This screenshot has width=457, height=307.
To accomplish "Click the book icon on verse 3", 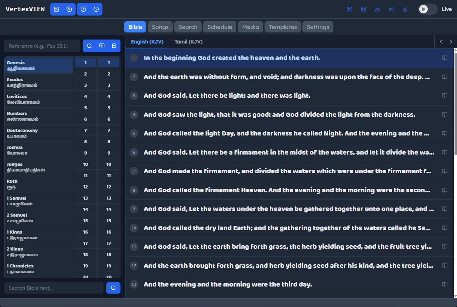I will (x=445, y=96).
